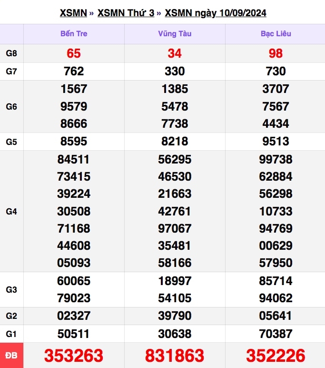
Task: Click G5 number 8218
Action: pos(175,141)
